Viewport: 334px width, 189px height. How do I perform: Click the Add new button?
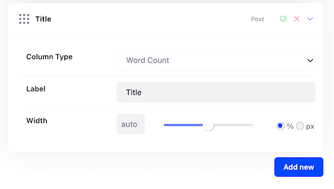point(299,167)
